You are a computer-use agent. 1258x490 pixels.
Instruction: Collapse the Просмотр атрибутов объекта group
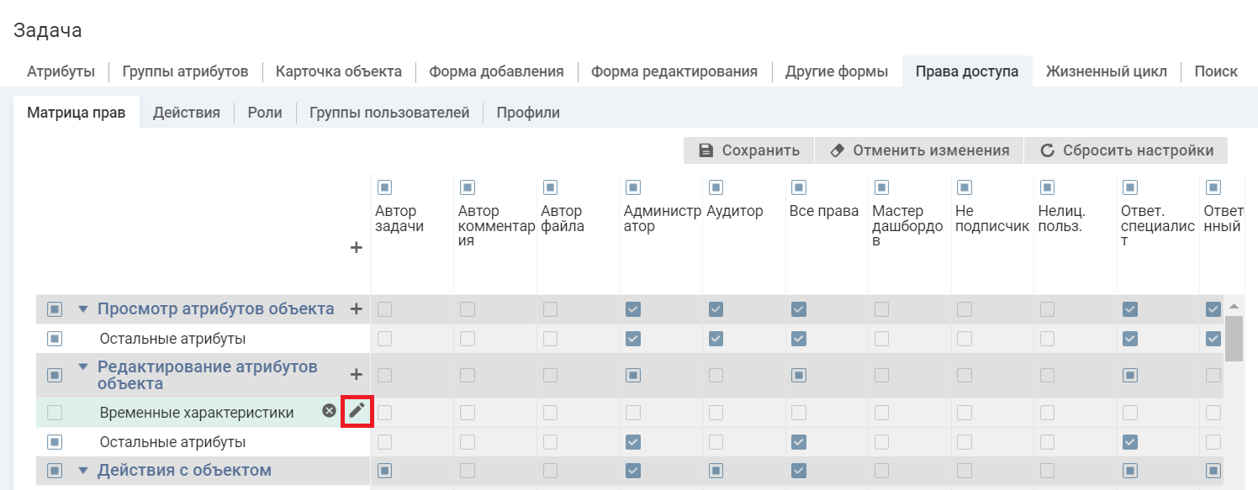(82, 309)
